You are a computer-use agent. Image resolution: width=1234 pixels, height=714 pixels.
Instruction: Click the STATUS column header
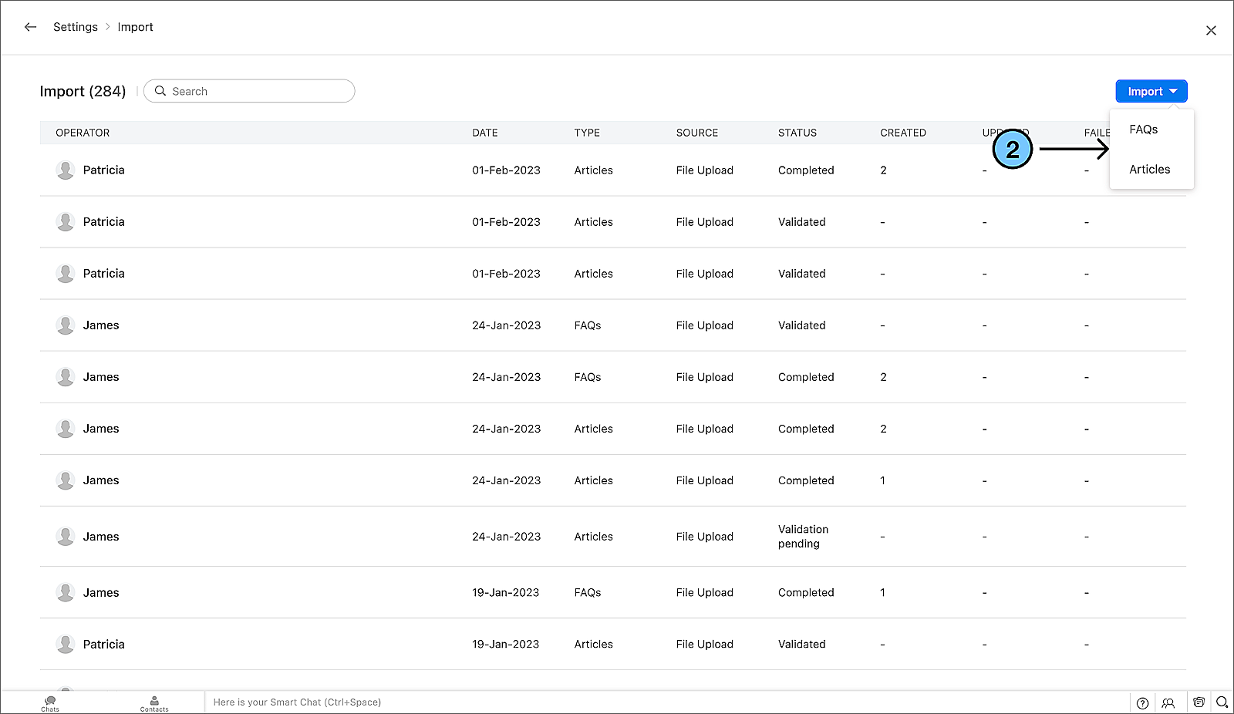(x=797, y=133)
